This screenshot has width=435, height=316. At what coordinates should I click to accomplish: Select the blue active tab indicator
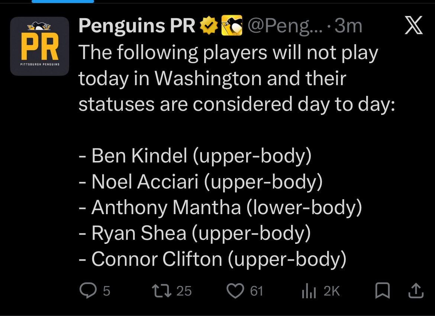pyautogui.click(x=62, y=1)
